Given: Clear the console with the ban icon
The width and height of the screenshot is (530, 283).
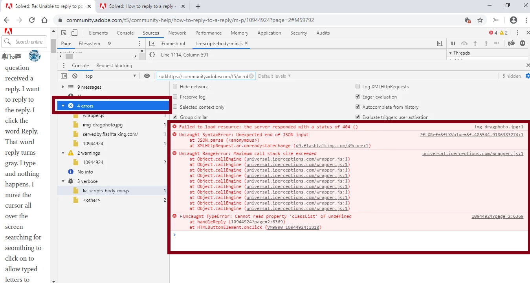Looking at the screenshot, I should click(75, 76).
